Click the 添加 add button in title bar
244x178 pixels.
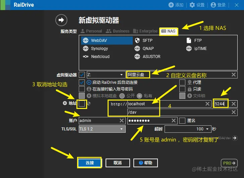176,5
